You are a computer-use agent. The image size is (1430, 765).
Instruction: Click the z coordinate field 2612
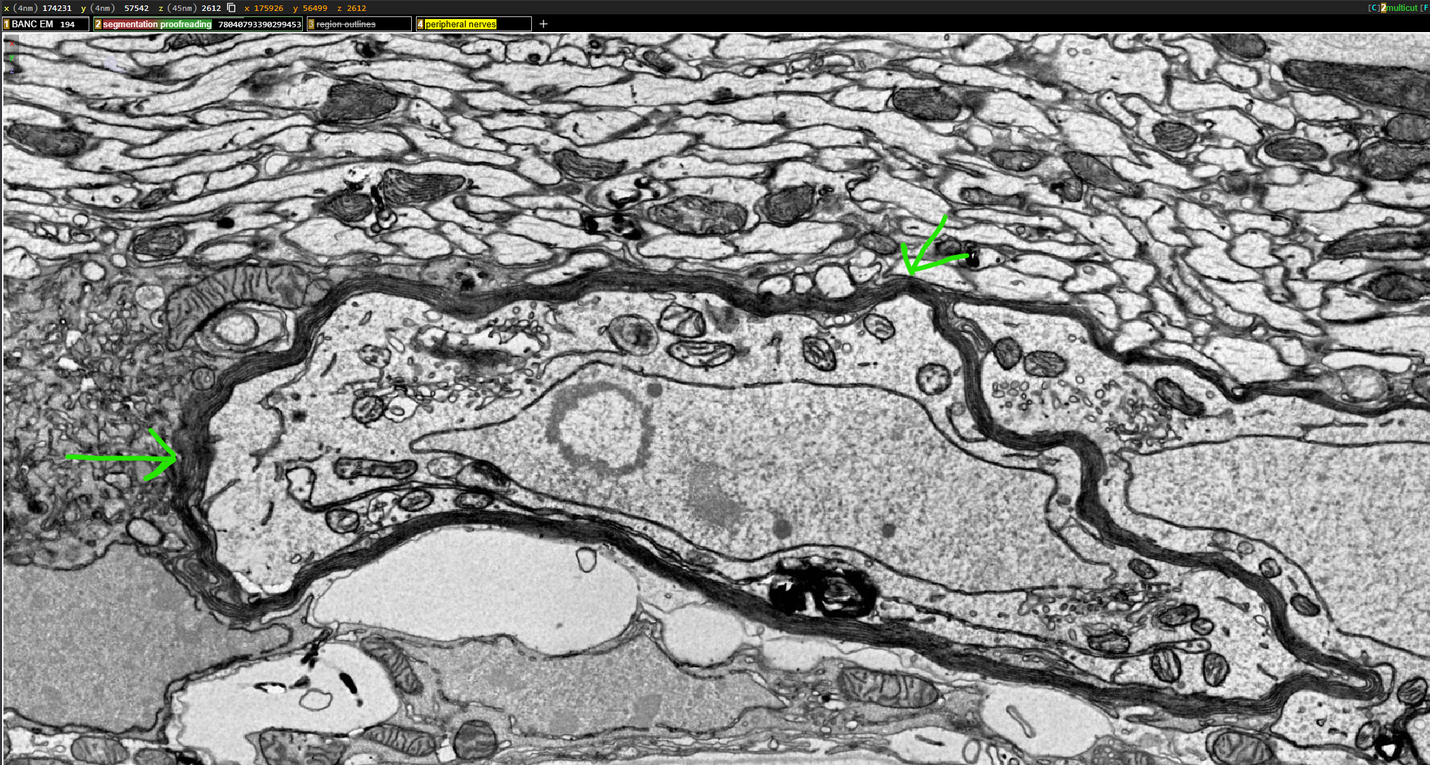click(211, 7)
